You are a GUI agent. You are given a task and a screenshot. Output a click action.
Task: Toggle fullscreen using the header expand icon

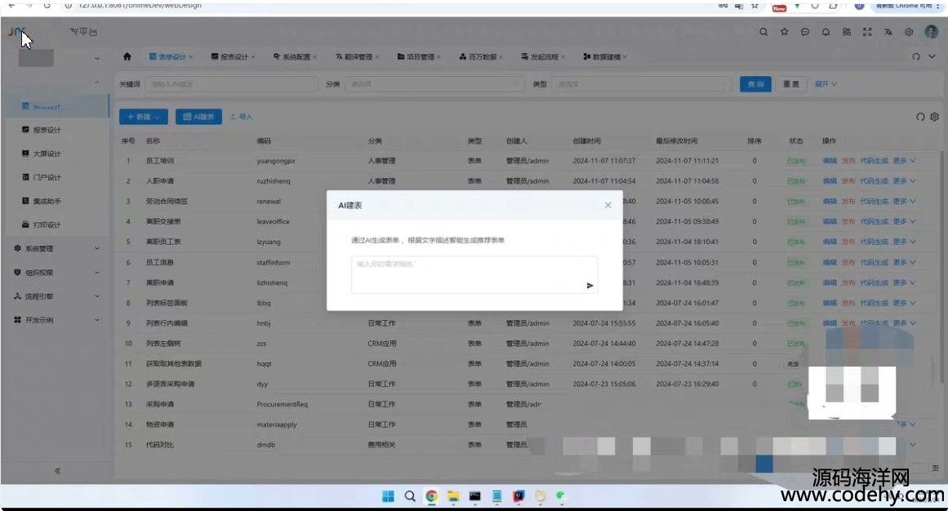coord(867,33)
